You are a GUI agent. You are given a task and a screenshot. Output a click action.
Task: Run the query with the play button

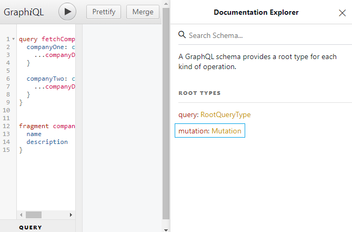point(67,12)
